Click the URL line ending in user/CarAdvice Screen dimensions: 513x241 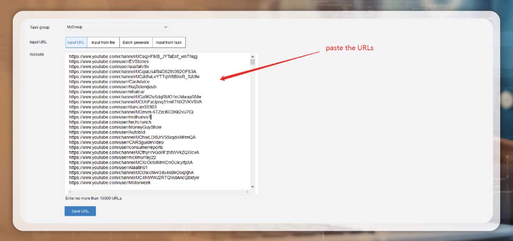point(109,82)
